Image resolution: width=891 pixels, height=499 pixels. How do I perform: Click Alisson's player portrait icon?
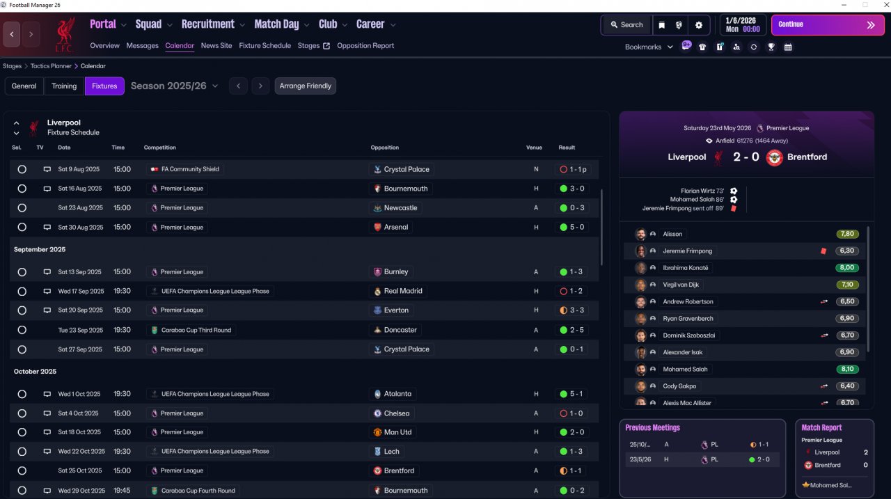tap(640, 235)
